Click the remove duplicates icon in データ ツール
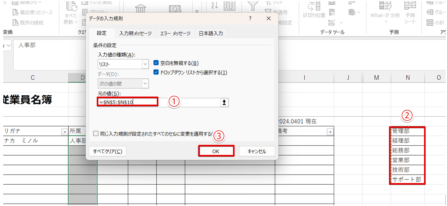Screen dimensions: 447x206 click(332, 12)
